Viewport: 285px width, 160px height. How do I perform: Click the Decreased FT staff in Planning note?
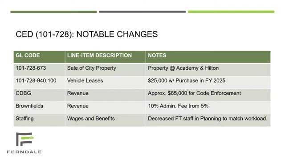point(207,119)
